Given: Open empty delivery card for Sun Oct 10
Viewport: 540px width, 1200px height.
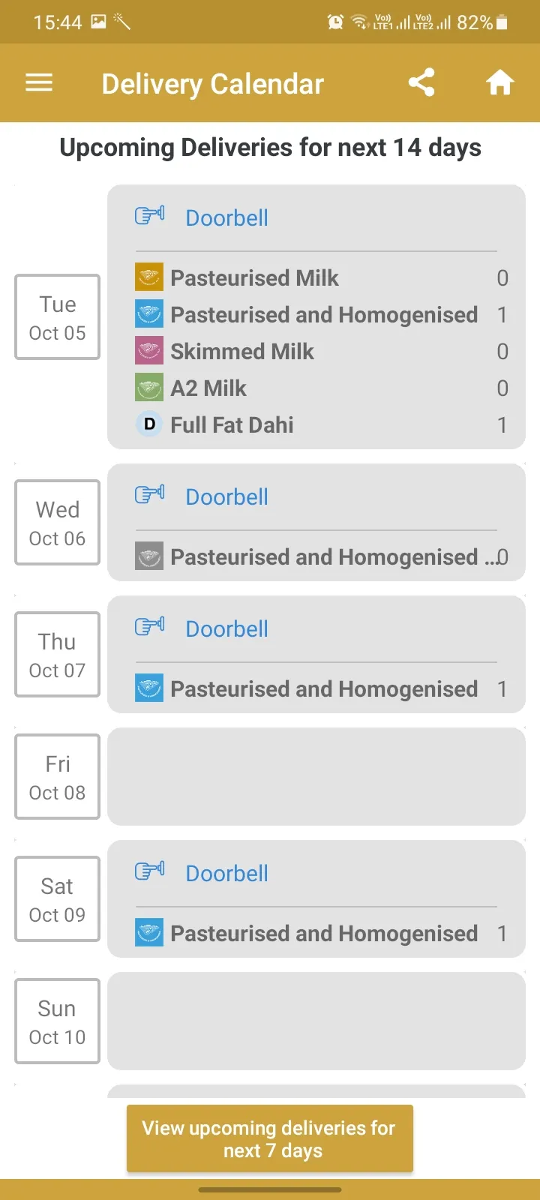Looking at the screenshot, I should (316, 1021).
